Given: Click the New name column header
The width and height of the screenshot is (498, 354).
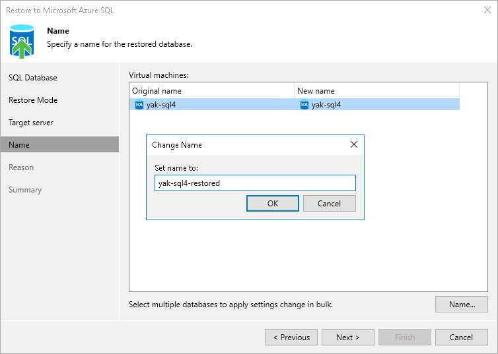Looking at the screenshot, I should tap(376, 91).
